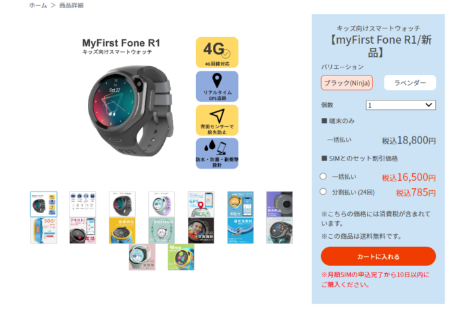Click the 背面センサー紛失防止 arrow badge

(x=217, y=120)
